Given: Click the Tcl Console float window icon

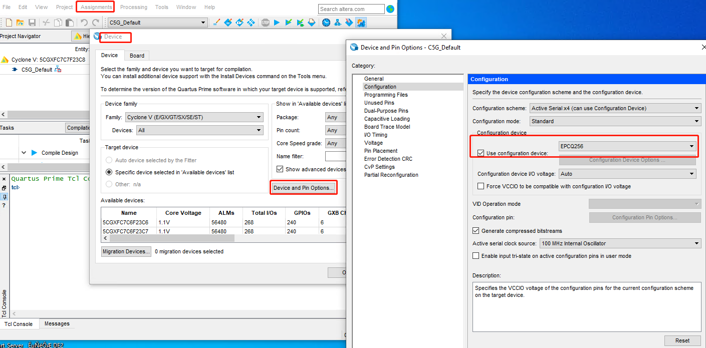Looking at the screenshot, I should coord(4,188).
